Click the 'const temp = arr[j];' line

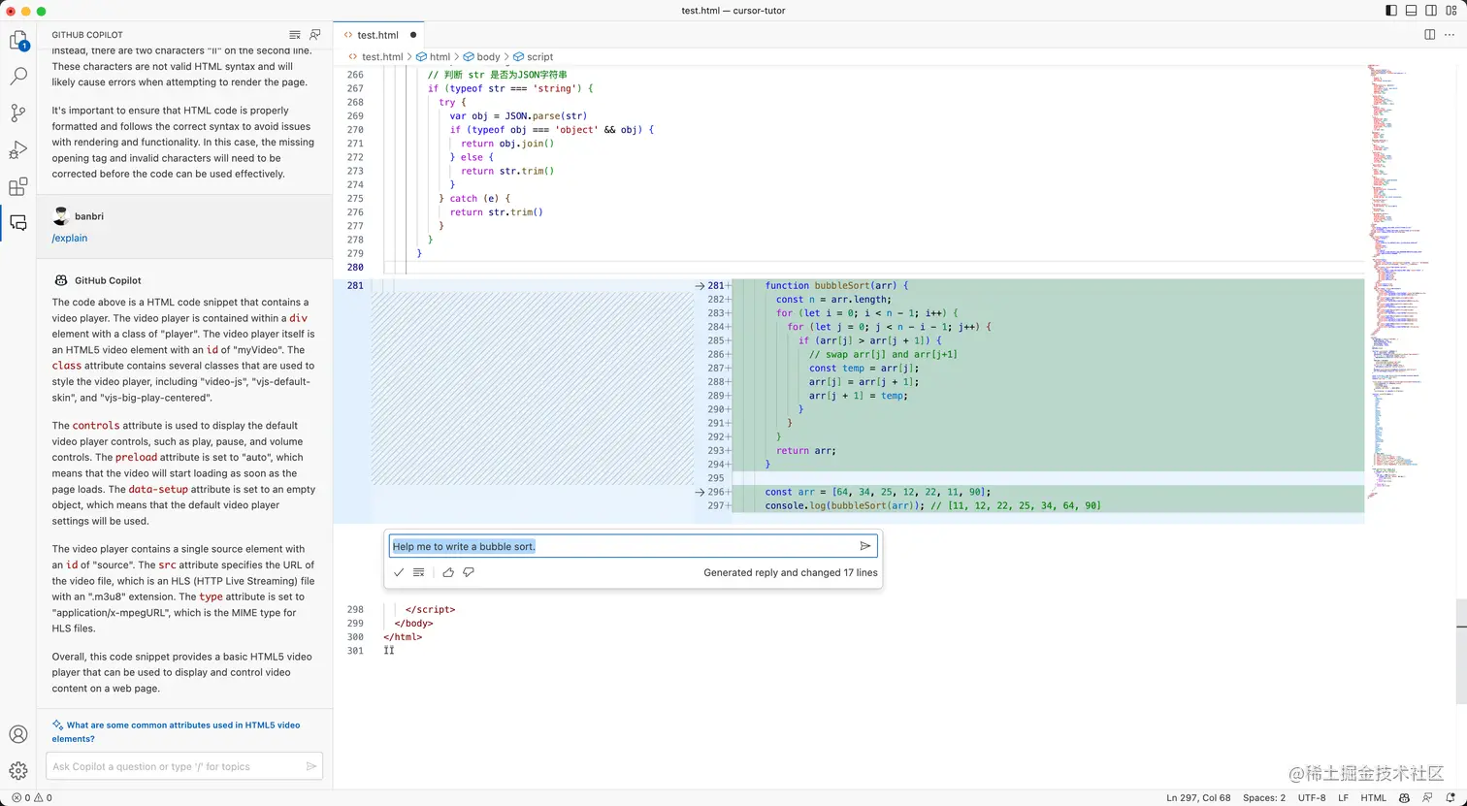864,369
